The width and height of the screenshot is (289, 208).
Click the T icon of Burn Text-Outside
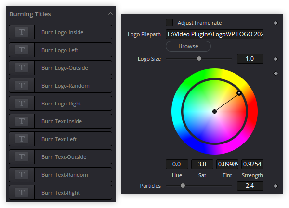pyautogui.click(x=22, y=157)
